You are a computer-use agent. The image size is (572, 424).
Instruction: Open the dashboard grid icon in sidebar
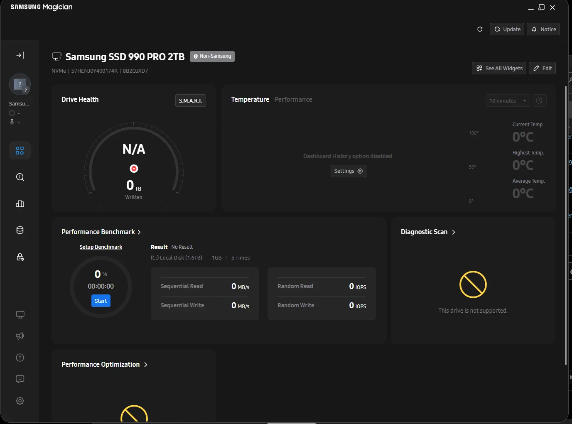point(20,151)
